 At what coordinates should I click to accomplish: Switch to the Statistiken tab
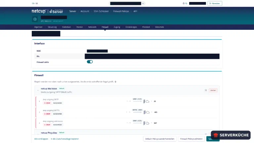(66, 27)
